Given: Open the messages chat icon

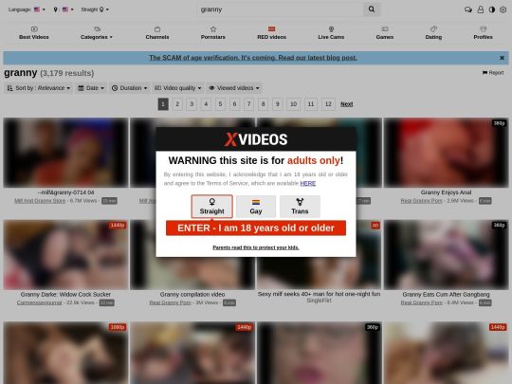Looking at the screenshot, I should click(x=468, y=9).
